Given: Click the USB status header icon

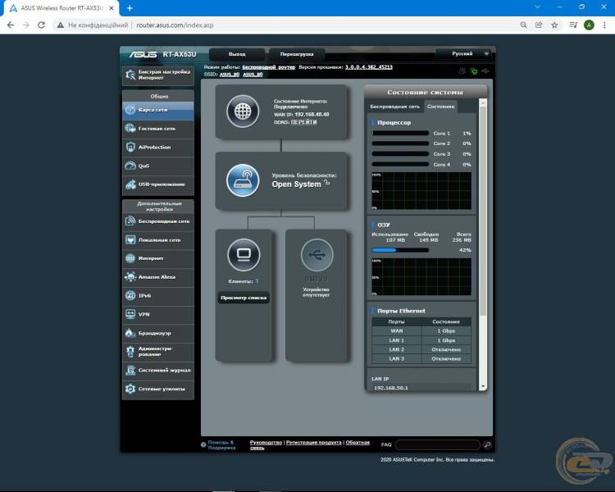Looking at the screenshot, I should coord(485,71).
